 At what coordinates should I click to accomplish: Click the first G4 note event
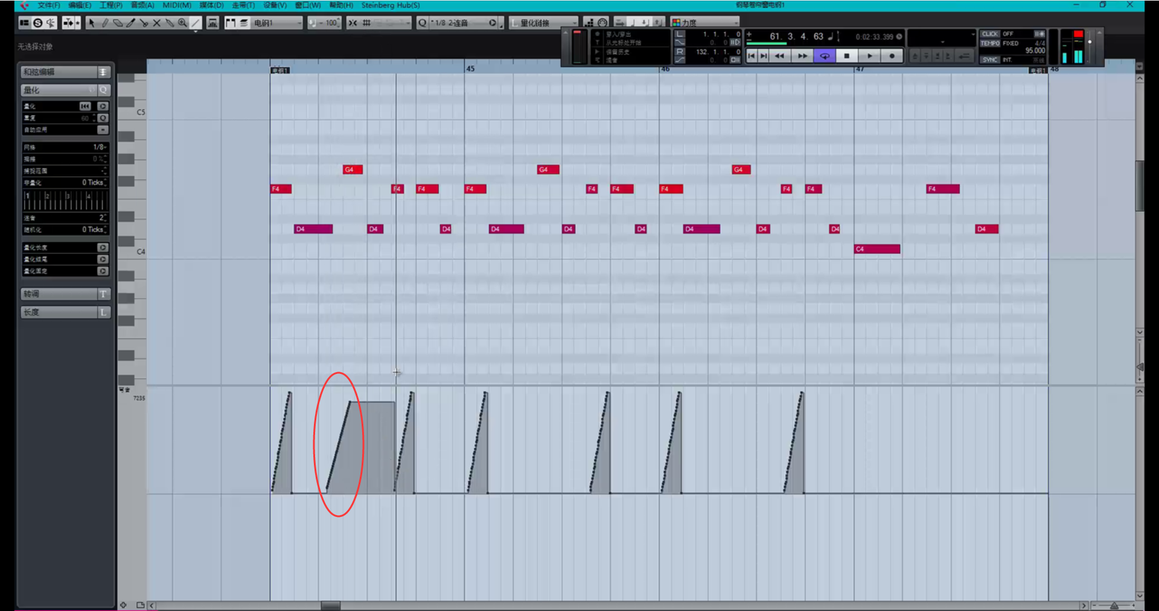pos(353,169)
